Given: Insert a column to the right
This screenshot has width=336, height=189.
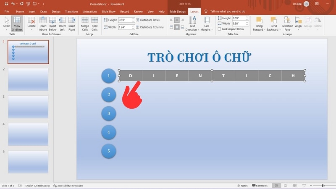Looking at the screenshot, I should (x=72, y=24).
